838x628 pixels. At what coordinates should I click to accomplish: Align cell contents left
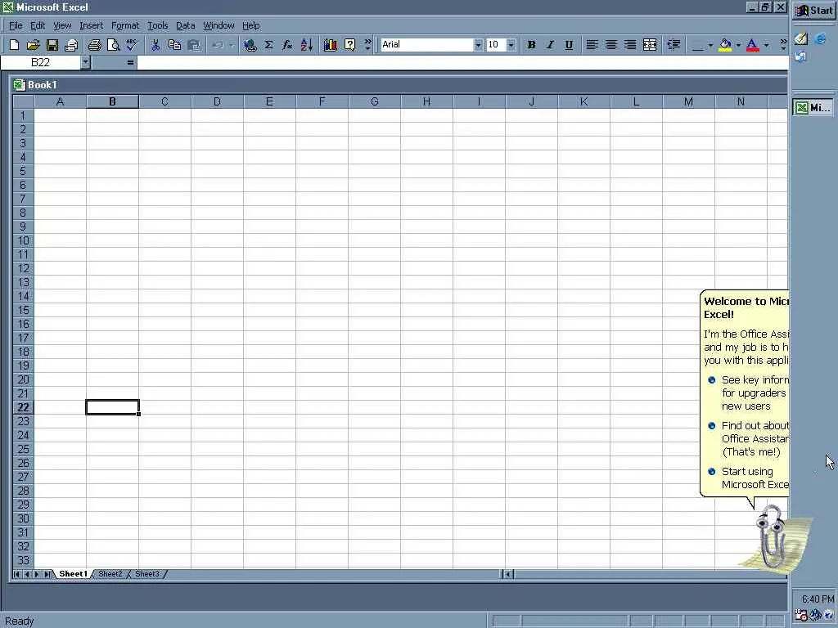[592, 45]
